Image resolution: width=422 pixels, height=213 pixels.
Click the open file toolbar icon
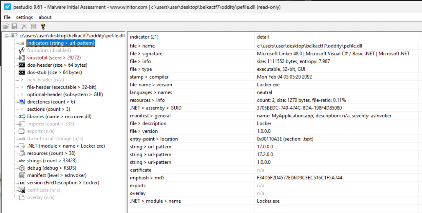[x=6, y=26]
